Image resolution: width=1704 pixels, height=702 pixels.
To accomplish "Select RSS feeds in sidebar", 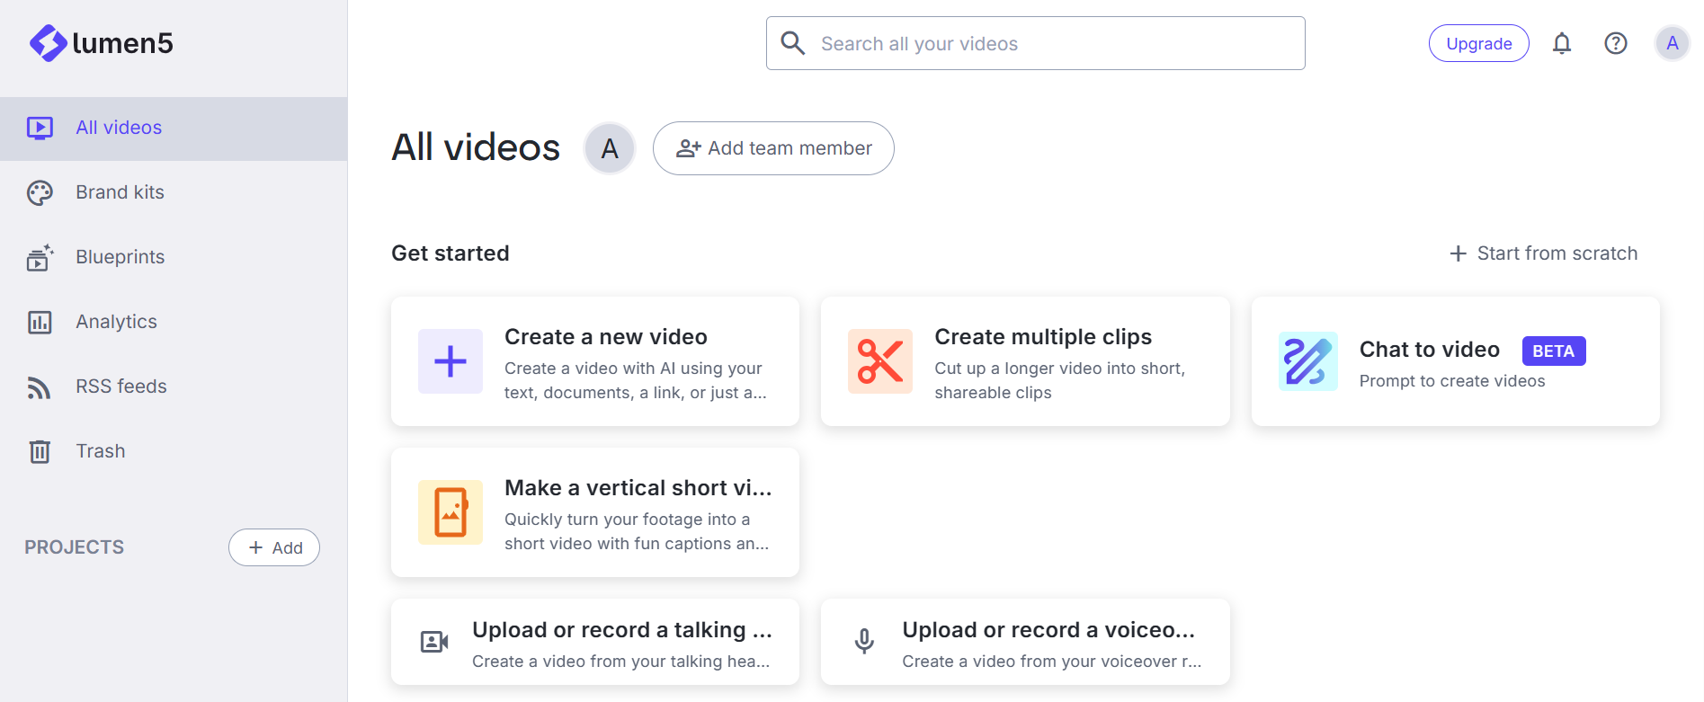I will click(120, 387).
